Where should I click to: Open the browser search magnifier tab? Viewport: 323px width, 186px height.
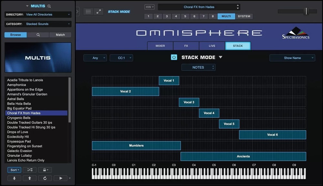(x=38, y=35)
